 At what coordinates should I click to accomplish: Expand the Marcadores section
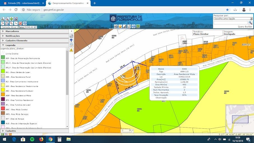click(x=34, y=31)
